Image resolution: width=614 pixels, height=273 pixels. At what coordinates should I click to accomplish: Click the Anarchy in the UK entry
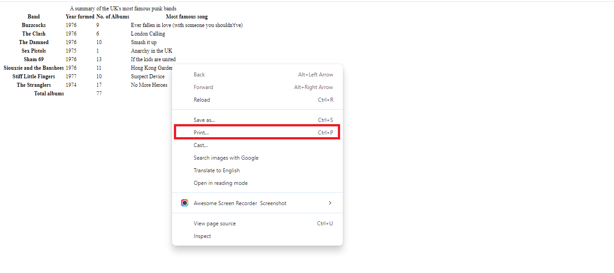click(x=151, y=50)
